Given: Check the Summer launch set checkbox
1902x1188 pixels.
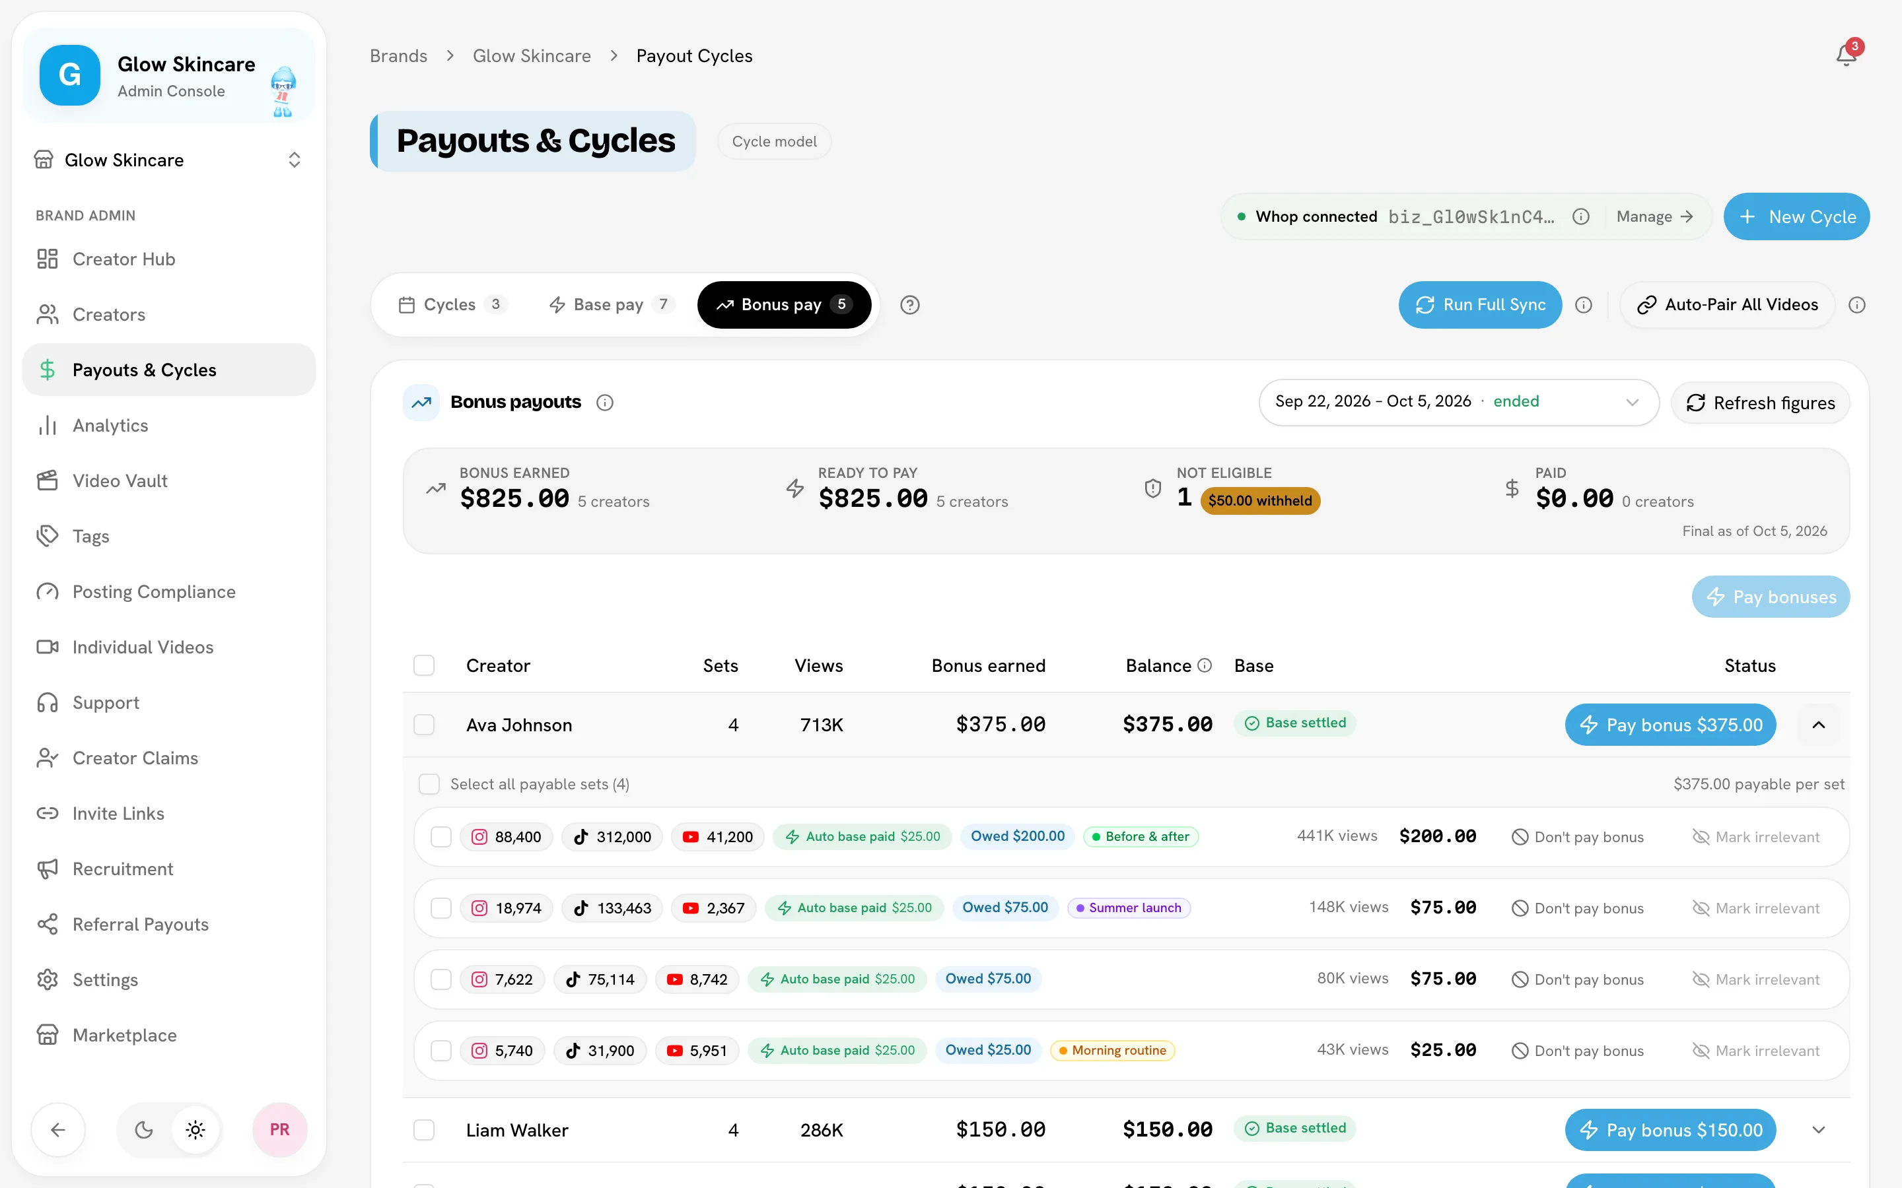Looking at the screenshot, I should tap(441, 908).
